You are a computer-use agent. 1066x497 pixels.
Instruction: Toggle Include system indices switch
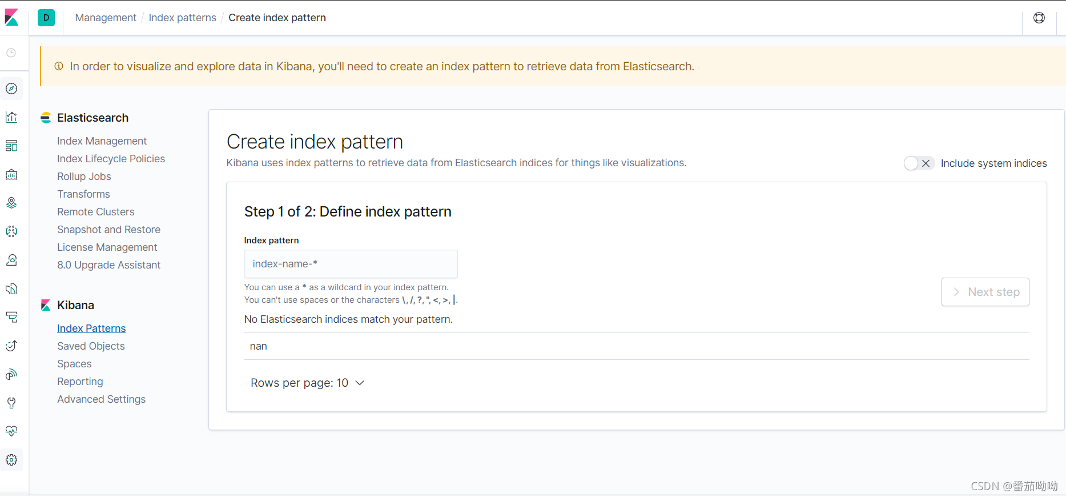[919, 163]
